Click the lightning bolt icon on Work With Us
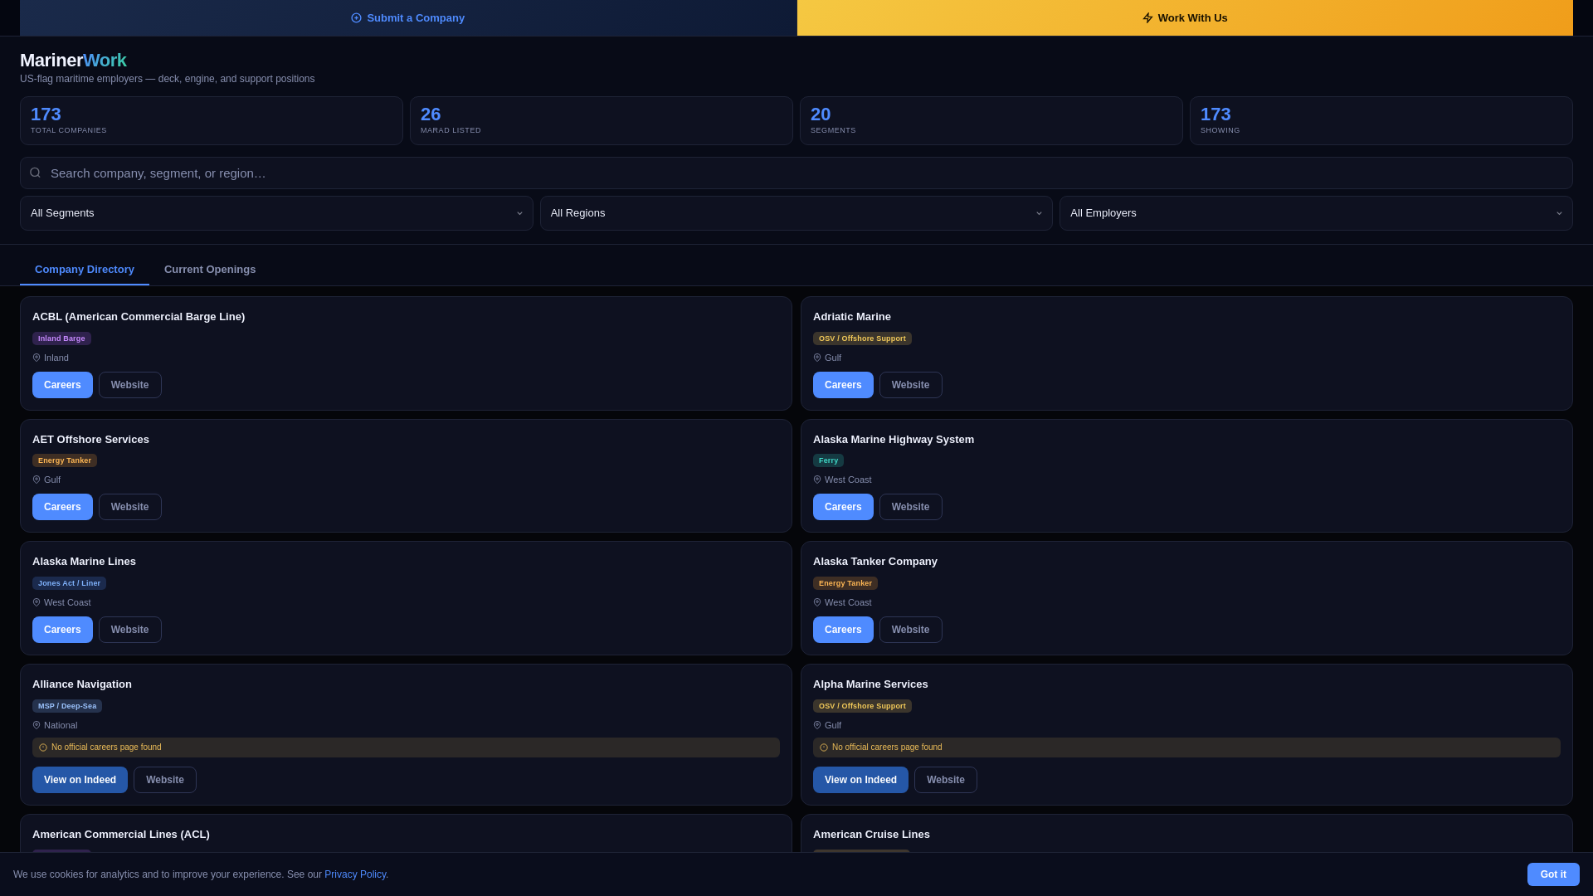The image size is (1593, 896). (x=1147, y=18)
